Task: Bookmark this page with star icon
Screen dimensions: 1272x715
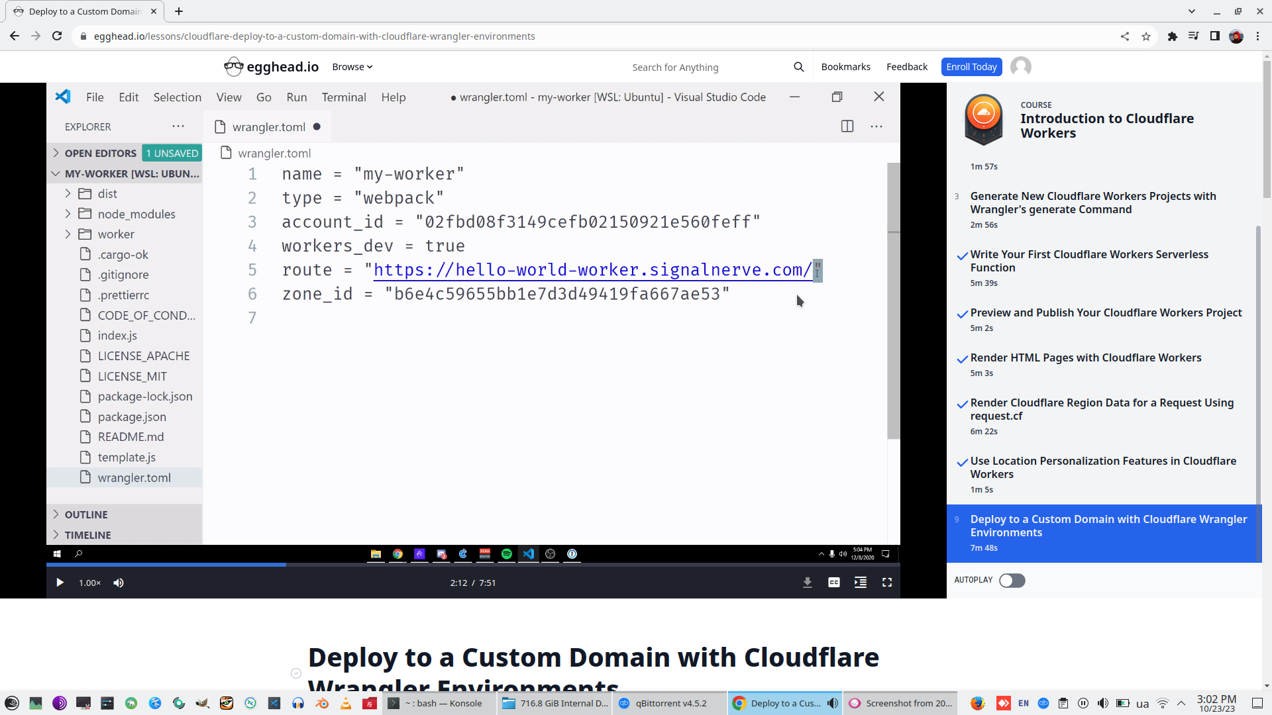Action: (1146, 36)
